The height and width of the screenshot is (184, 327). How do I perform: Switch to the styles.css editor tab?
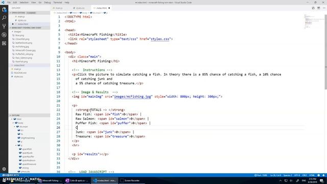(81, 8)
